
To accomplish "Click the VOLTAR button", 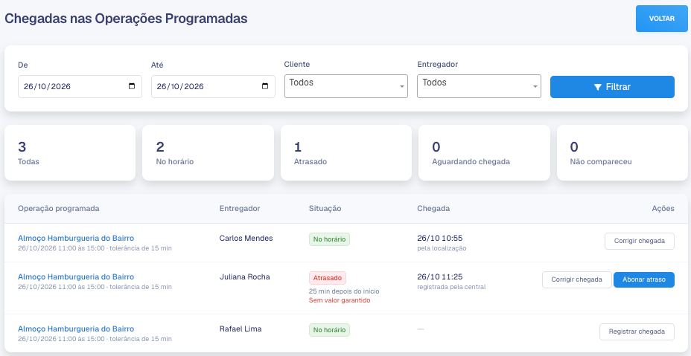I will (x=661, y=19).
